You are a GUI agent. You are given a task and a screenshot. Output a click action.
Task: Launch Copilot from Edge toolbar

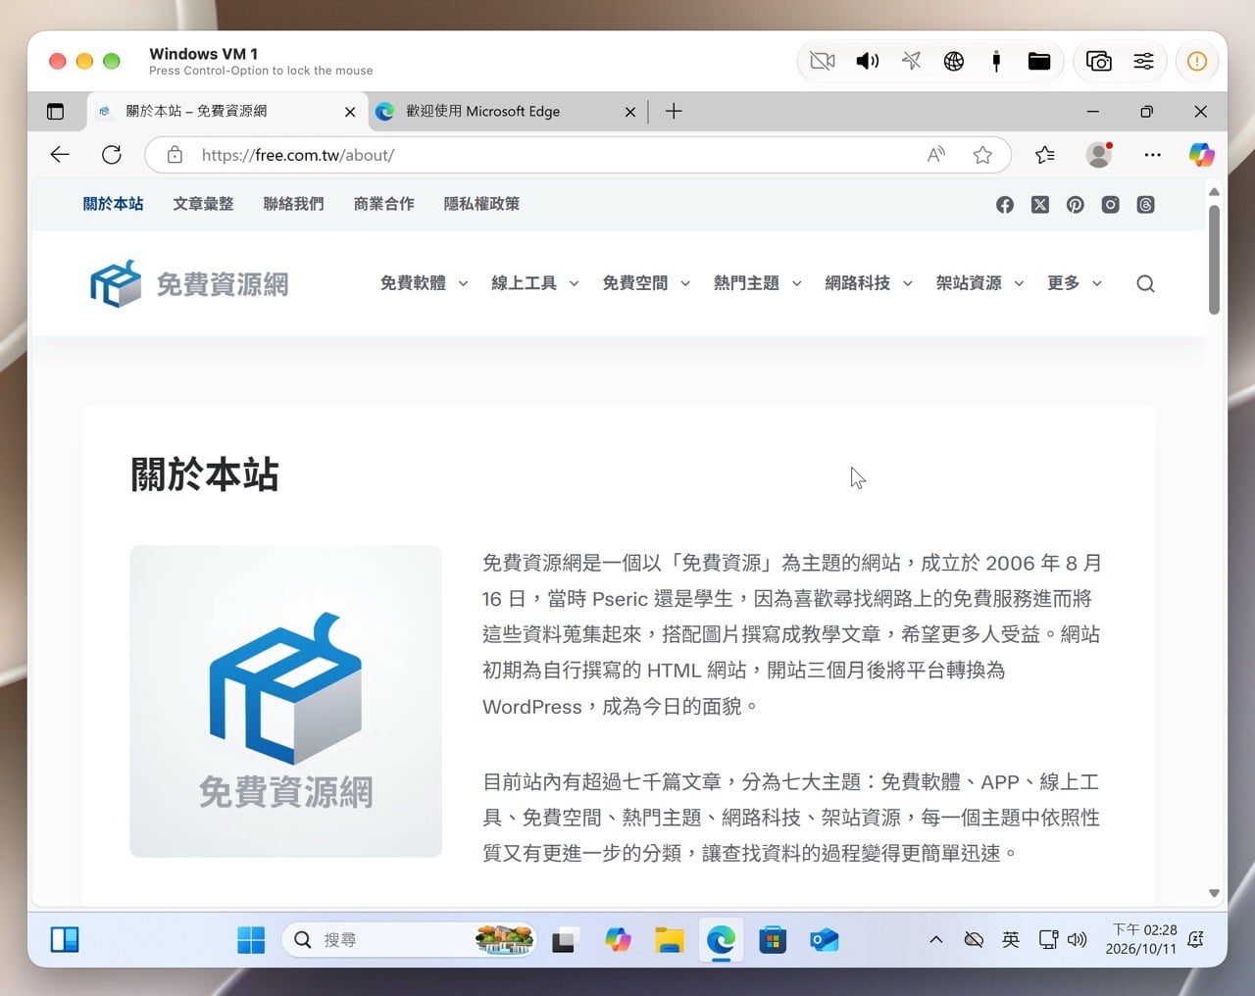pos(1201,155)
